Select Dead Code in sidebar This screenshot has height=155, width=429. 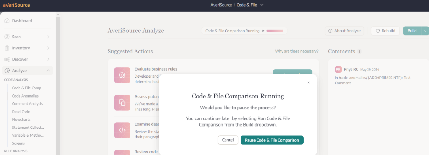[21, 112]
